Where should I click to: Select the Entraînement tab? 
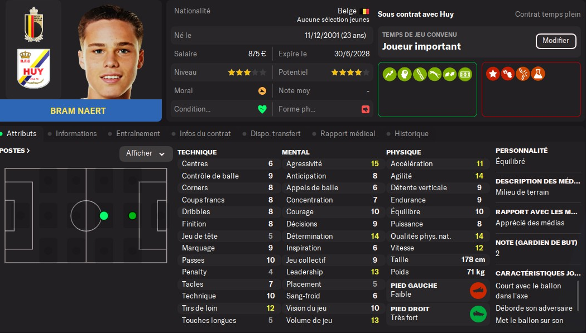pos(138,134)
